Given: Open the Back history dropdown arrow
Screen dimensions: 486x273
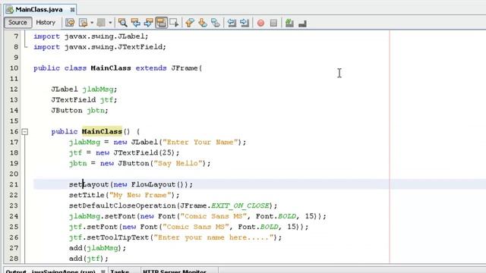Looking at the screenshot, I should (92, 23).
